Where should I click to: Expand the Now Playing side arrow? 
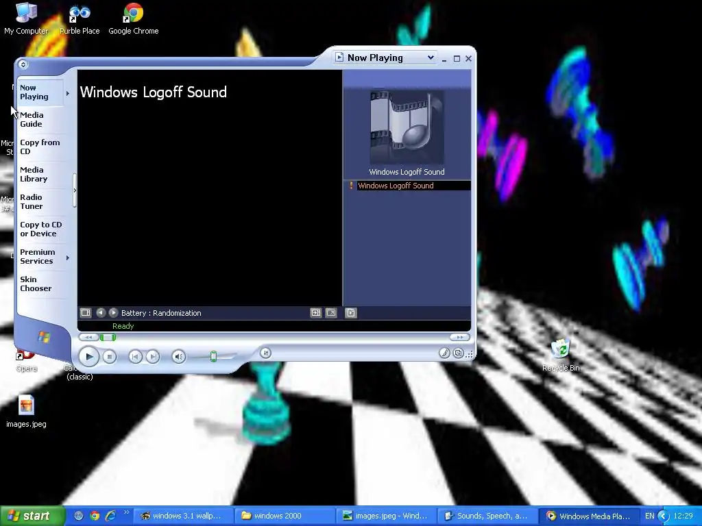68,93
